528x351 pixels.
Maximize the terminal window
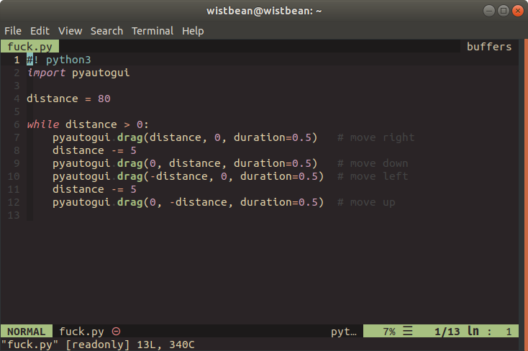(503, 11)
